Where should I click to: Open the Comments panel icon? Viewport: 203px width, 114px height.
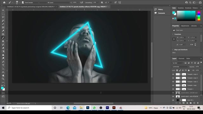(x=156, y=13)
